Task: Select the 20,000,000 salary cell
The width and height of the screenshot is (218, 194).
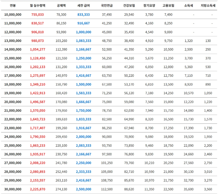Action: pyautogui.click(x=13, y=102)
